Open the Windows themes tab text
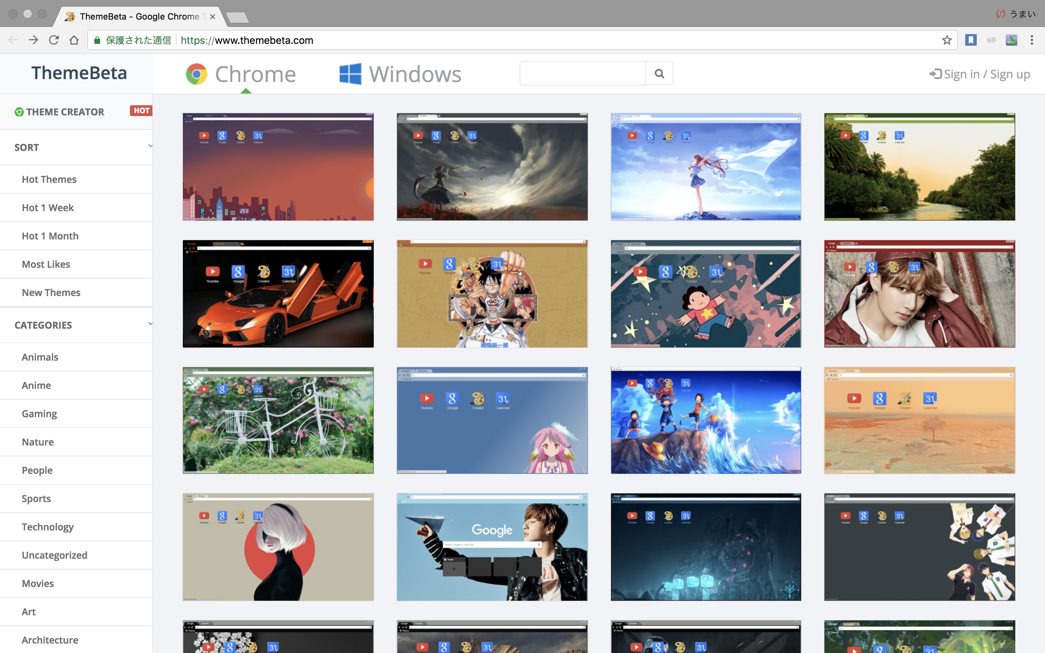 pos(415,74)
